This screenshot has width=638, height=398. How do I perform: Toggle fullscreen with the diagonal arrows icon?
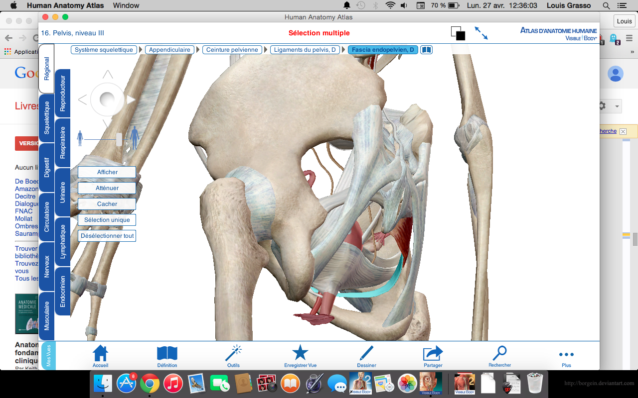pos(481,33)
